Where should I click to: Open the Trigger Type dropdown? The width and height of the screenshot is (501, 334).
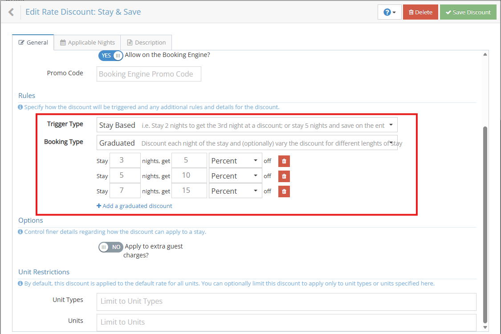coord(247,125)
